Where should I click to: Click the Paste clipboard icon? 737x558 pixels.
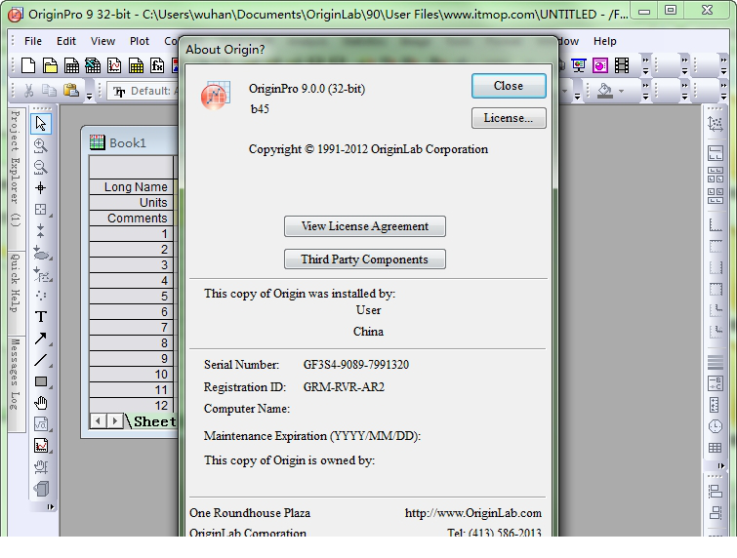[71, 90]
